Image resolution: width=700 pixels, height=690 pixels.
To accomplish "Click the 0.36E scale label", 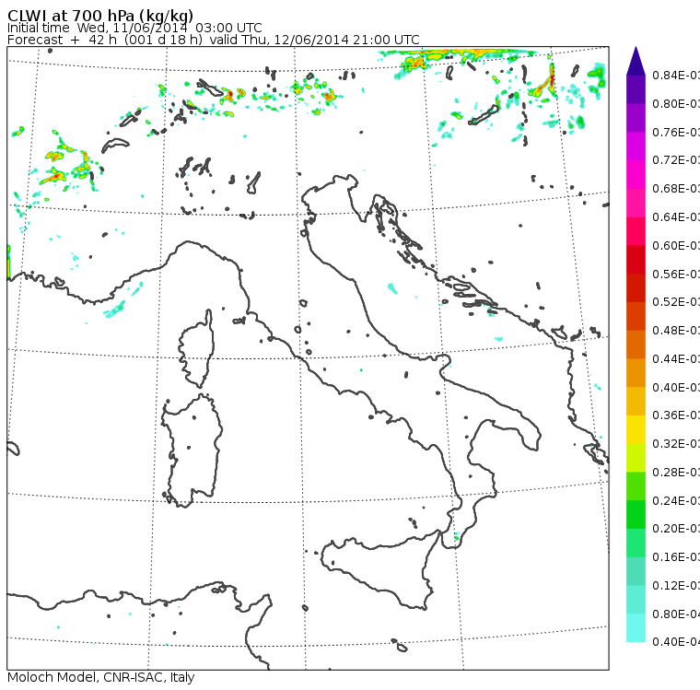I will coord(676,415).
